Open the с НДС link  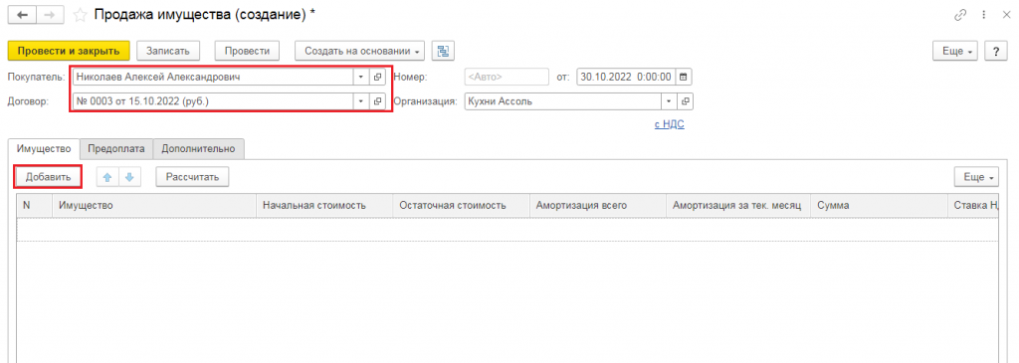point(669,124)
